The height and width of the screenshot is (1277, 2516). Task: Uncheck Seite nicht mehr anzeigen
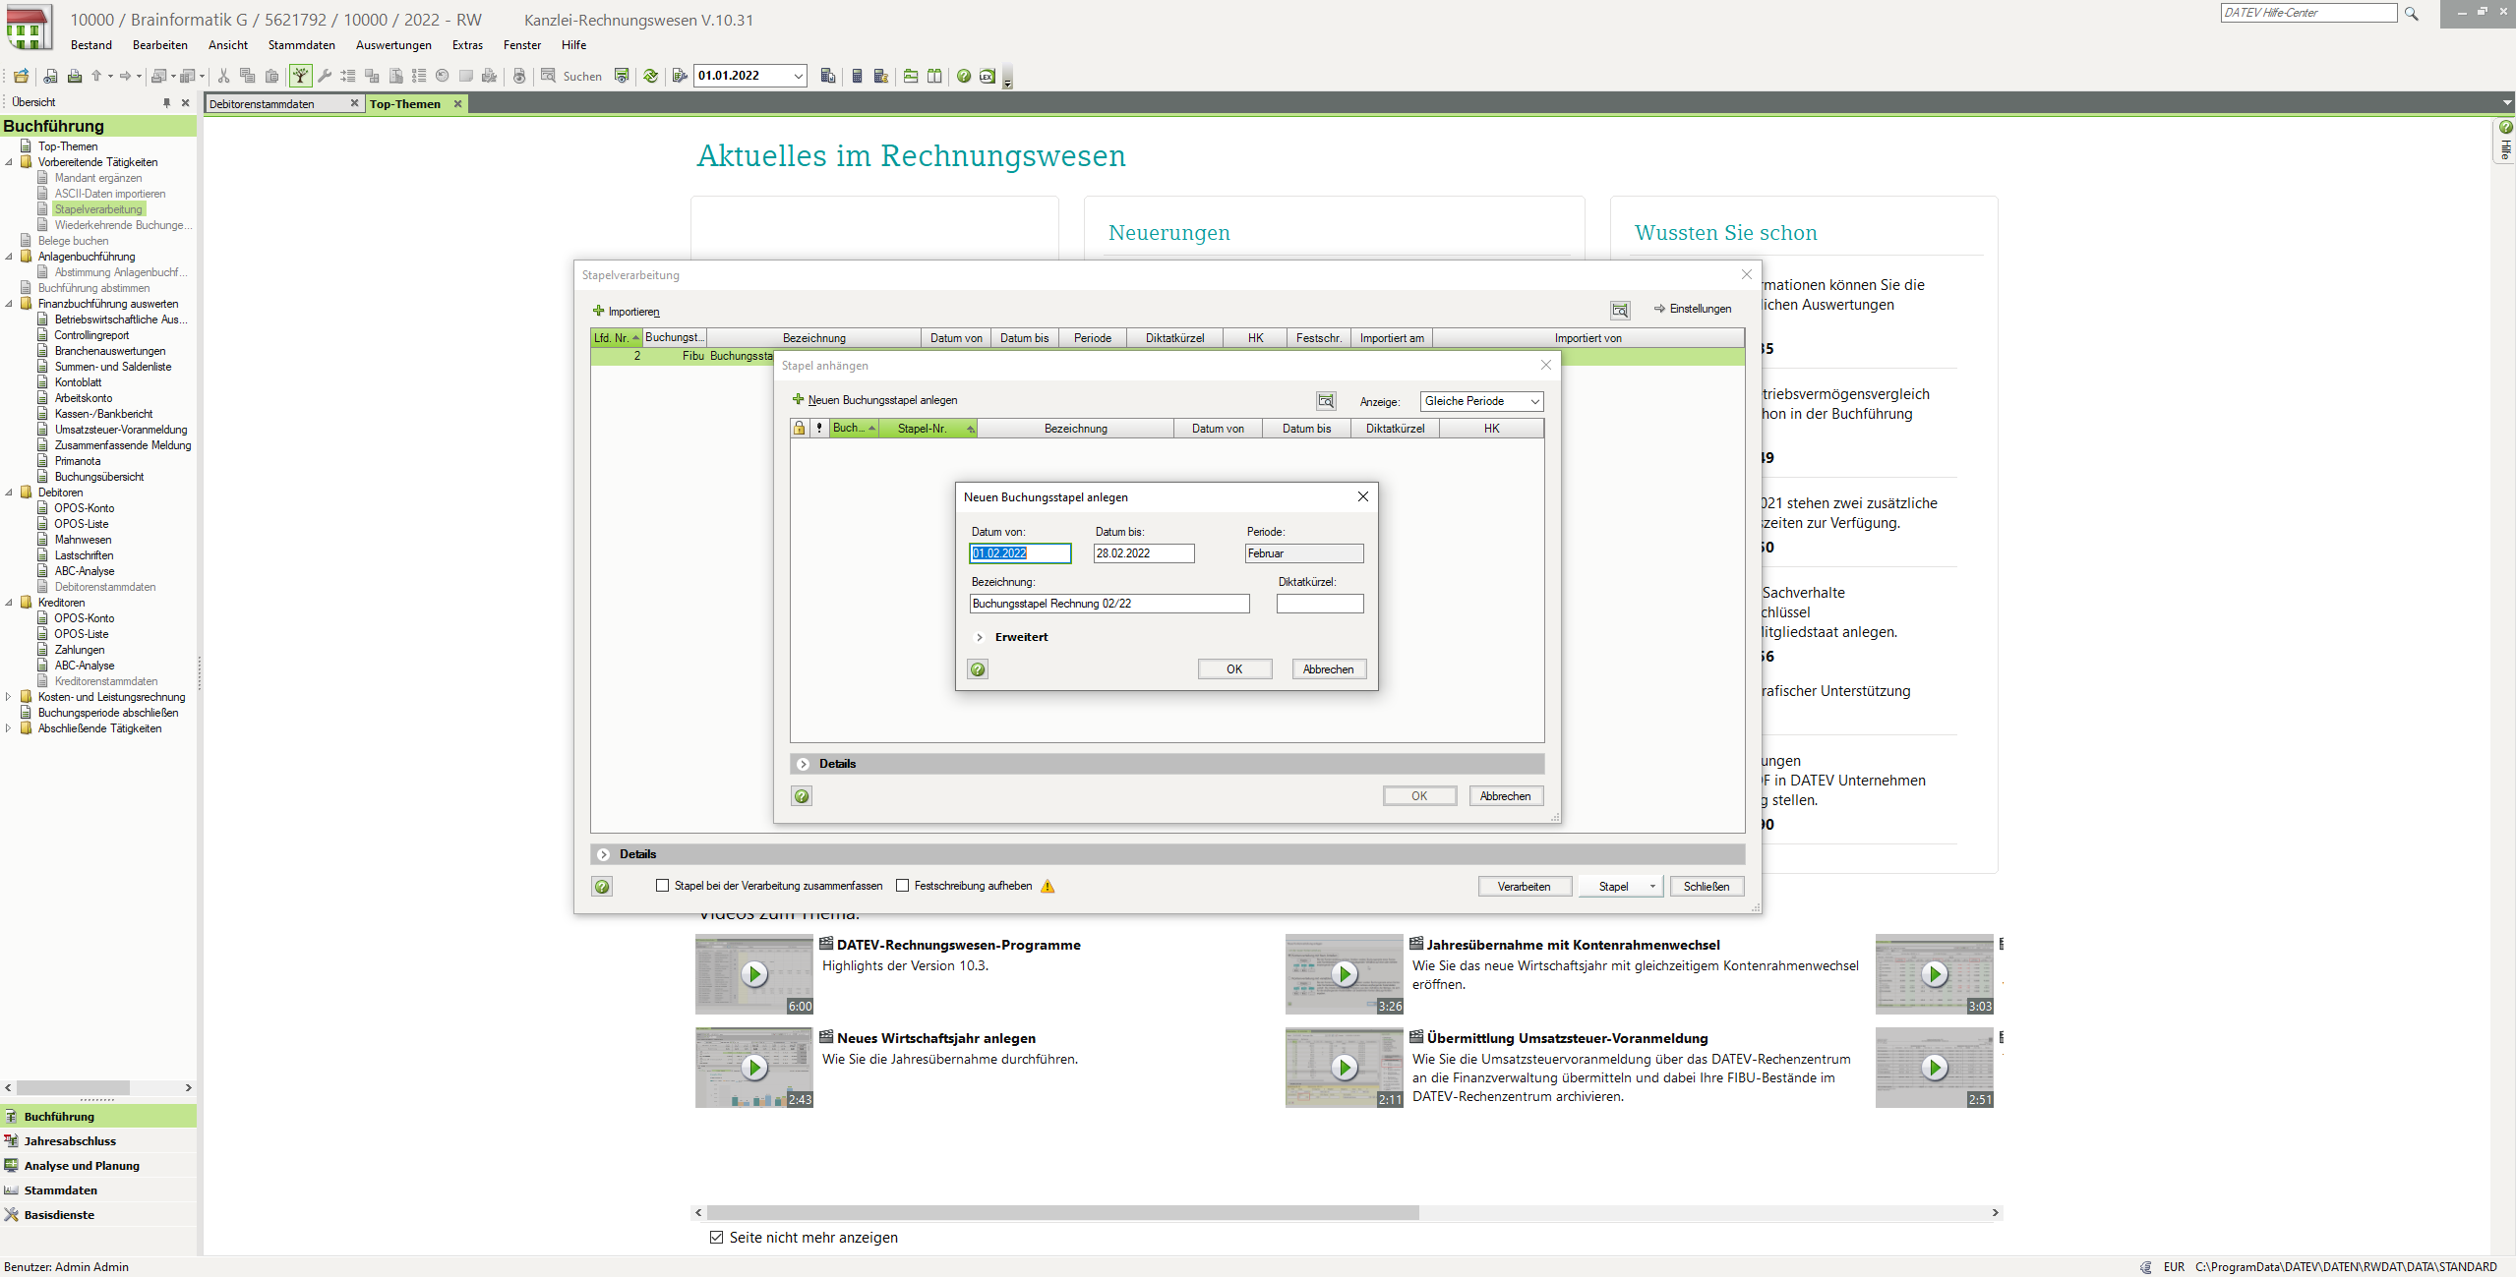tap(716, 1238)
